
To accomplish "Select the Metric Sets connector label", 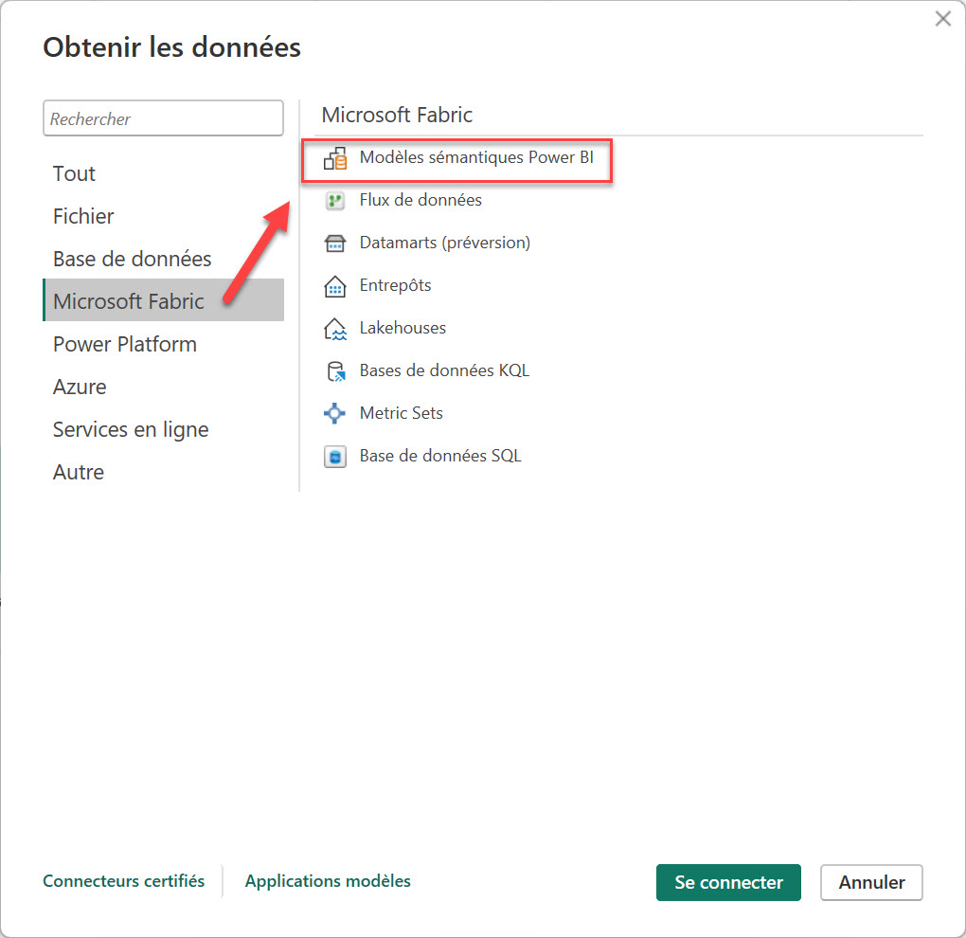I will point(401,413).
